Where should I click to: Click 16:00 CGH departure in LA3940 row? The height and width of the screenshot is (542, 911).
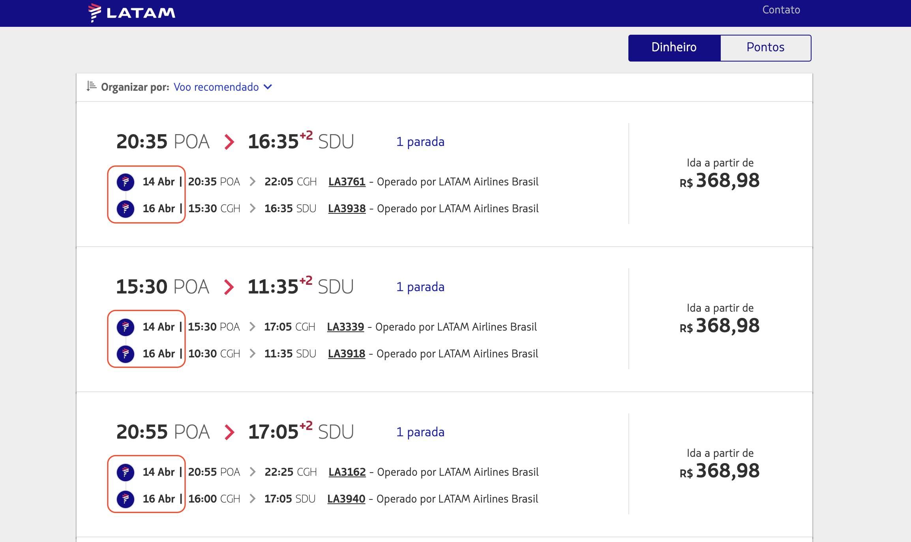coord(214,499)
